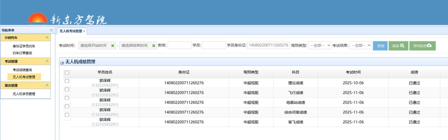Screen dimensions: 448x140
Task: Click the 学员身份证 input field
Action: pyautogui.click(x=268, y=45)
